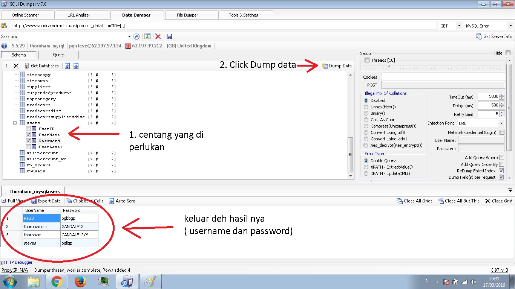Load the session with the blue arrow icon

pos(136,37)
